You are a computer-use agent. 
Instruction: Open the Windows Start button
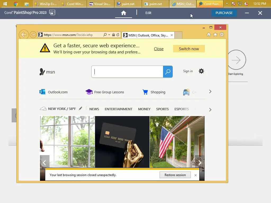point(5,4)
